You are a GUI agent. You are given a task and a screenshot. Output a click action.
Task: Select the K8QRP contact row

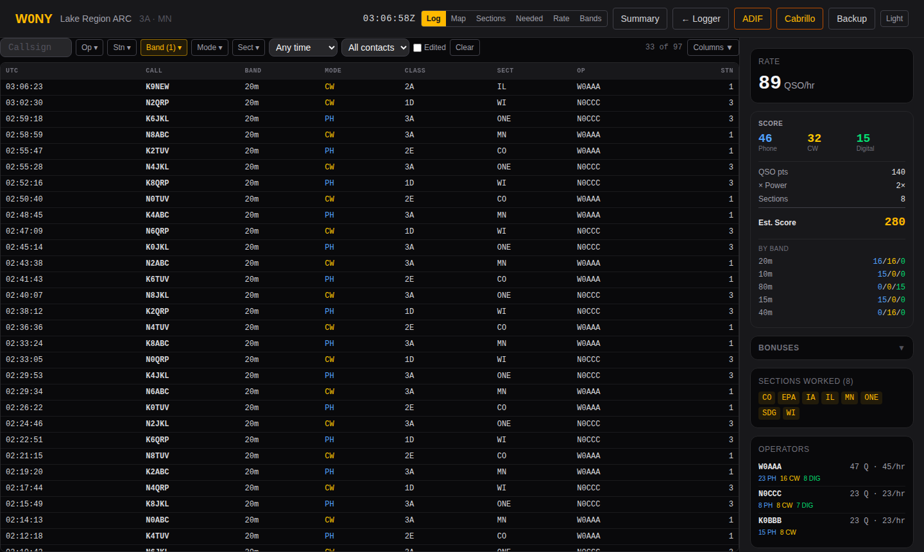tap(370, 183)
